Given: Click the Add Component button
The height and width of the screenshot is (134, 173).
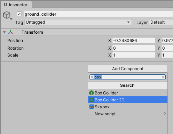Looking at the screenshot, I should pos(128,68).
